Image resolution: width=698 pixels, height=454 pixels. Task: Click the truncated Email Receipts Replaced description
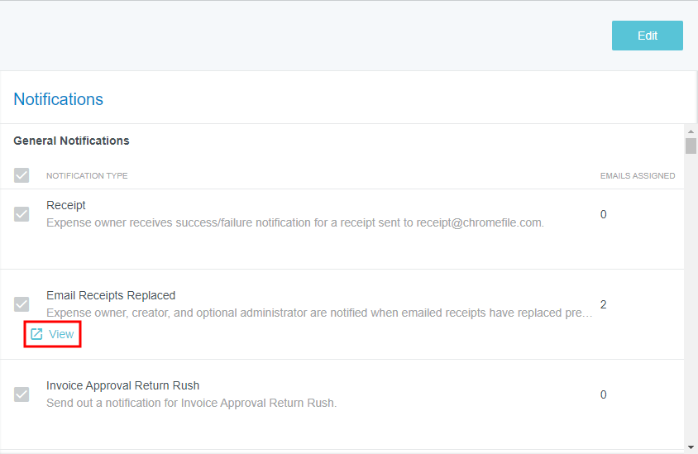[x=319, y=313]
